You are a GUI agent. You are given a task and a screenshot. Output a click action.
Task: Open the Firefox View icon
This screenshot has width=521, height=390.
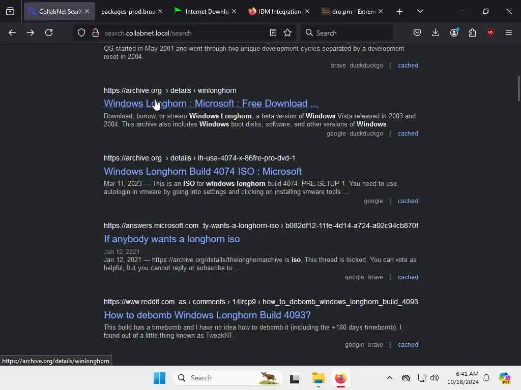(x=10, y=12)
